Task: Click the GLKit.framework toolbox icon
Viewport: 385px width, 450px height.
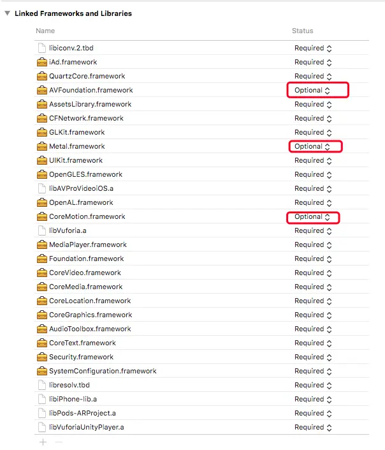Action: click(x=42, y=132)
